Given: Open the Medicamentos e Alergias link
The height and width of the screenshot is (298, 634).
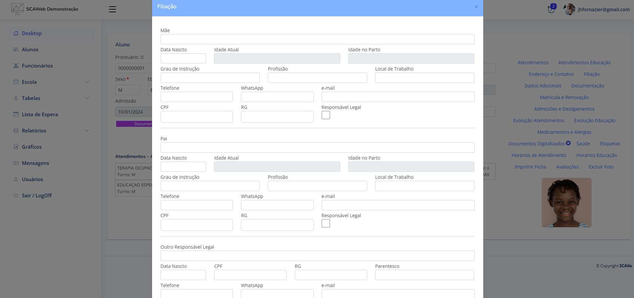Looking at the screenshot, I should click(564, 132).
